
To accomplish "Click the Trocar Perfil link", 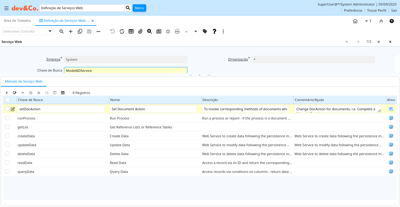I will (x=376, y=10).
